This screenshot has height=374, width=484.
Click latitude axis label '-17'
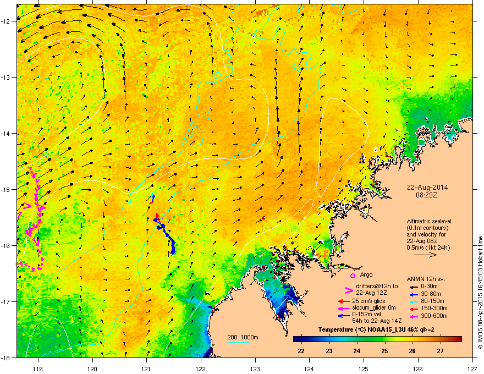(x=7, y=301)
